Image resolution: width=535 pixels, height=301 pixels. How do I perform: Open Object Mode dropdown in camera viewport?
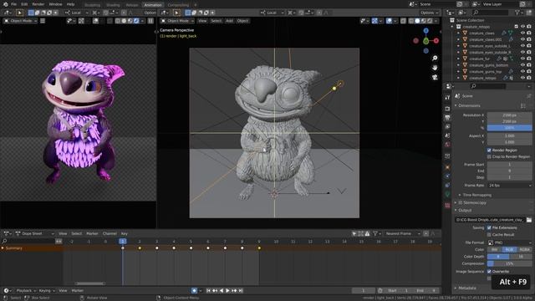tap(177, 21)
